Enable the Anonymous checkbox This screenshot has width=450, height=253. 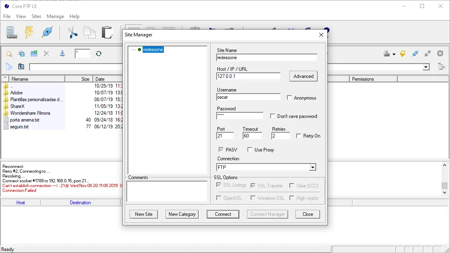click(x=289, y=98)
